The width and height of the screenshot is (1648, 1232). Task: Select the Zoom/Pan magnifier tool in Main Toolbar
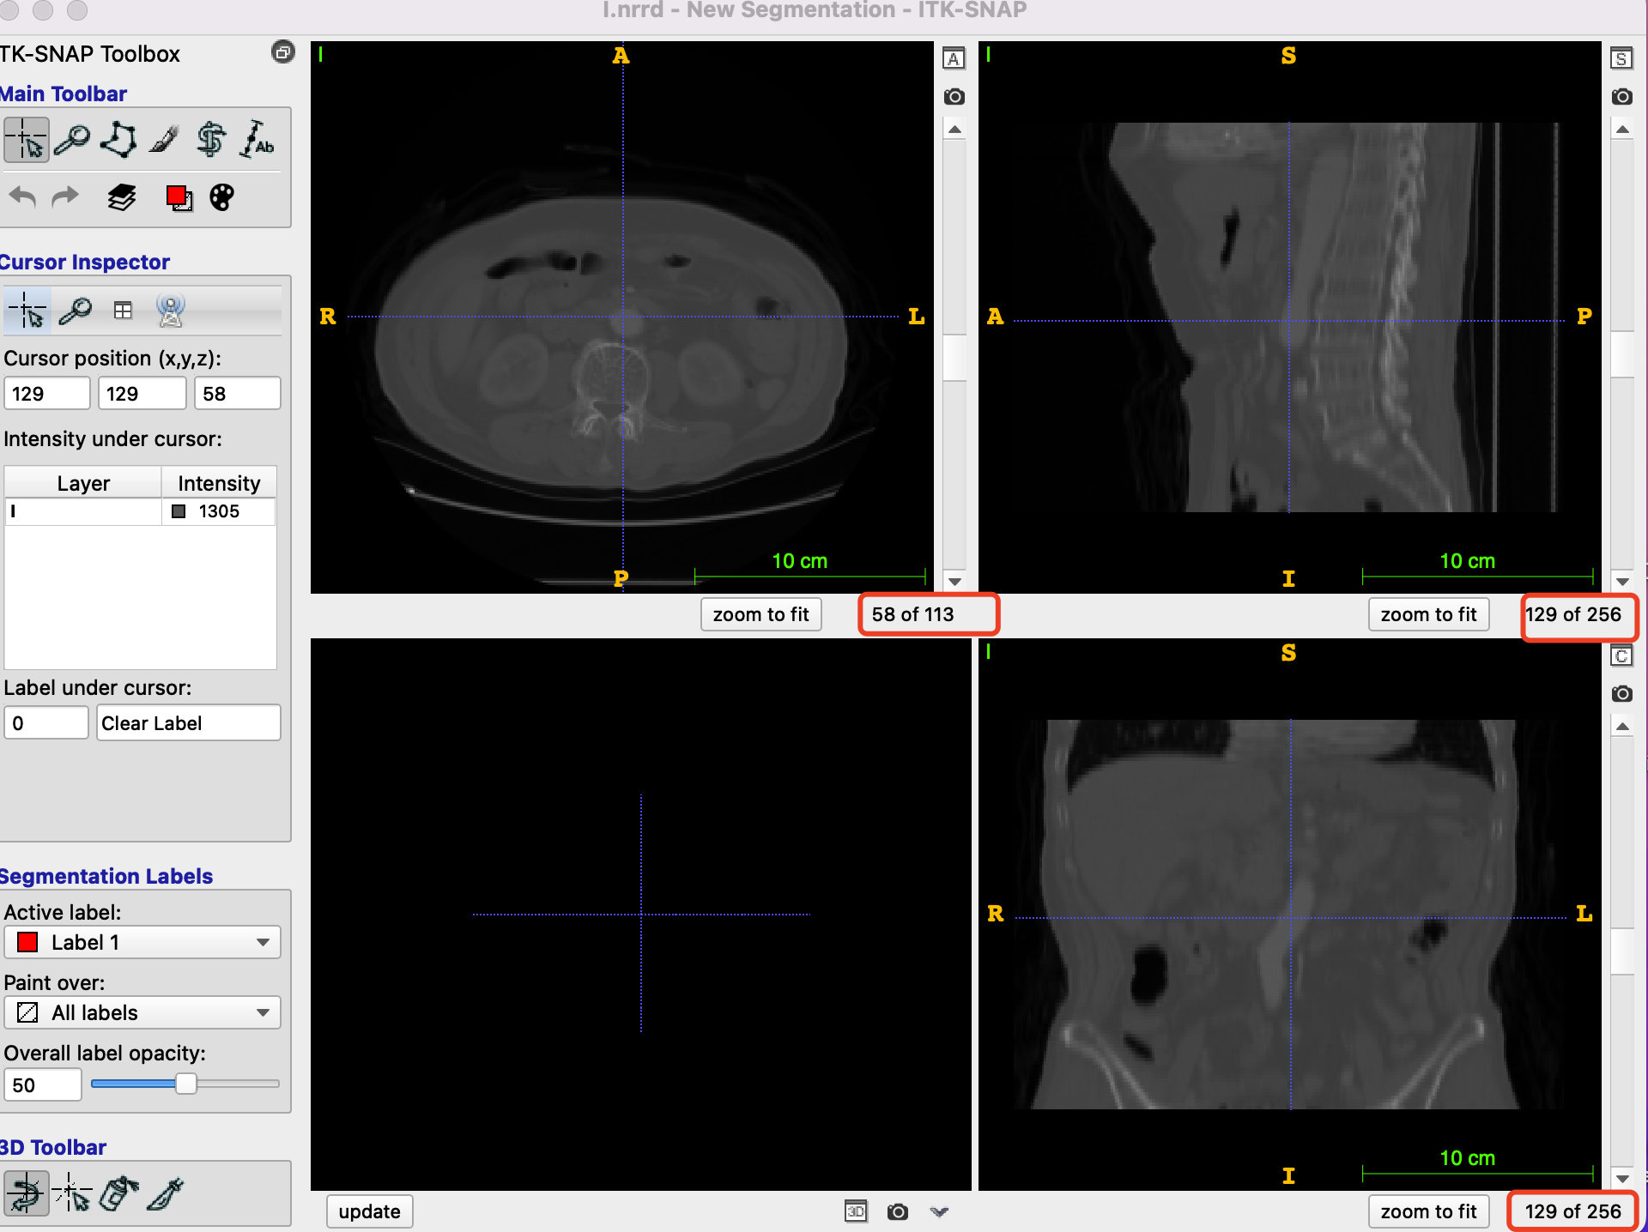72,140
